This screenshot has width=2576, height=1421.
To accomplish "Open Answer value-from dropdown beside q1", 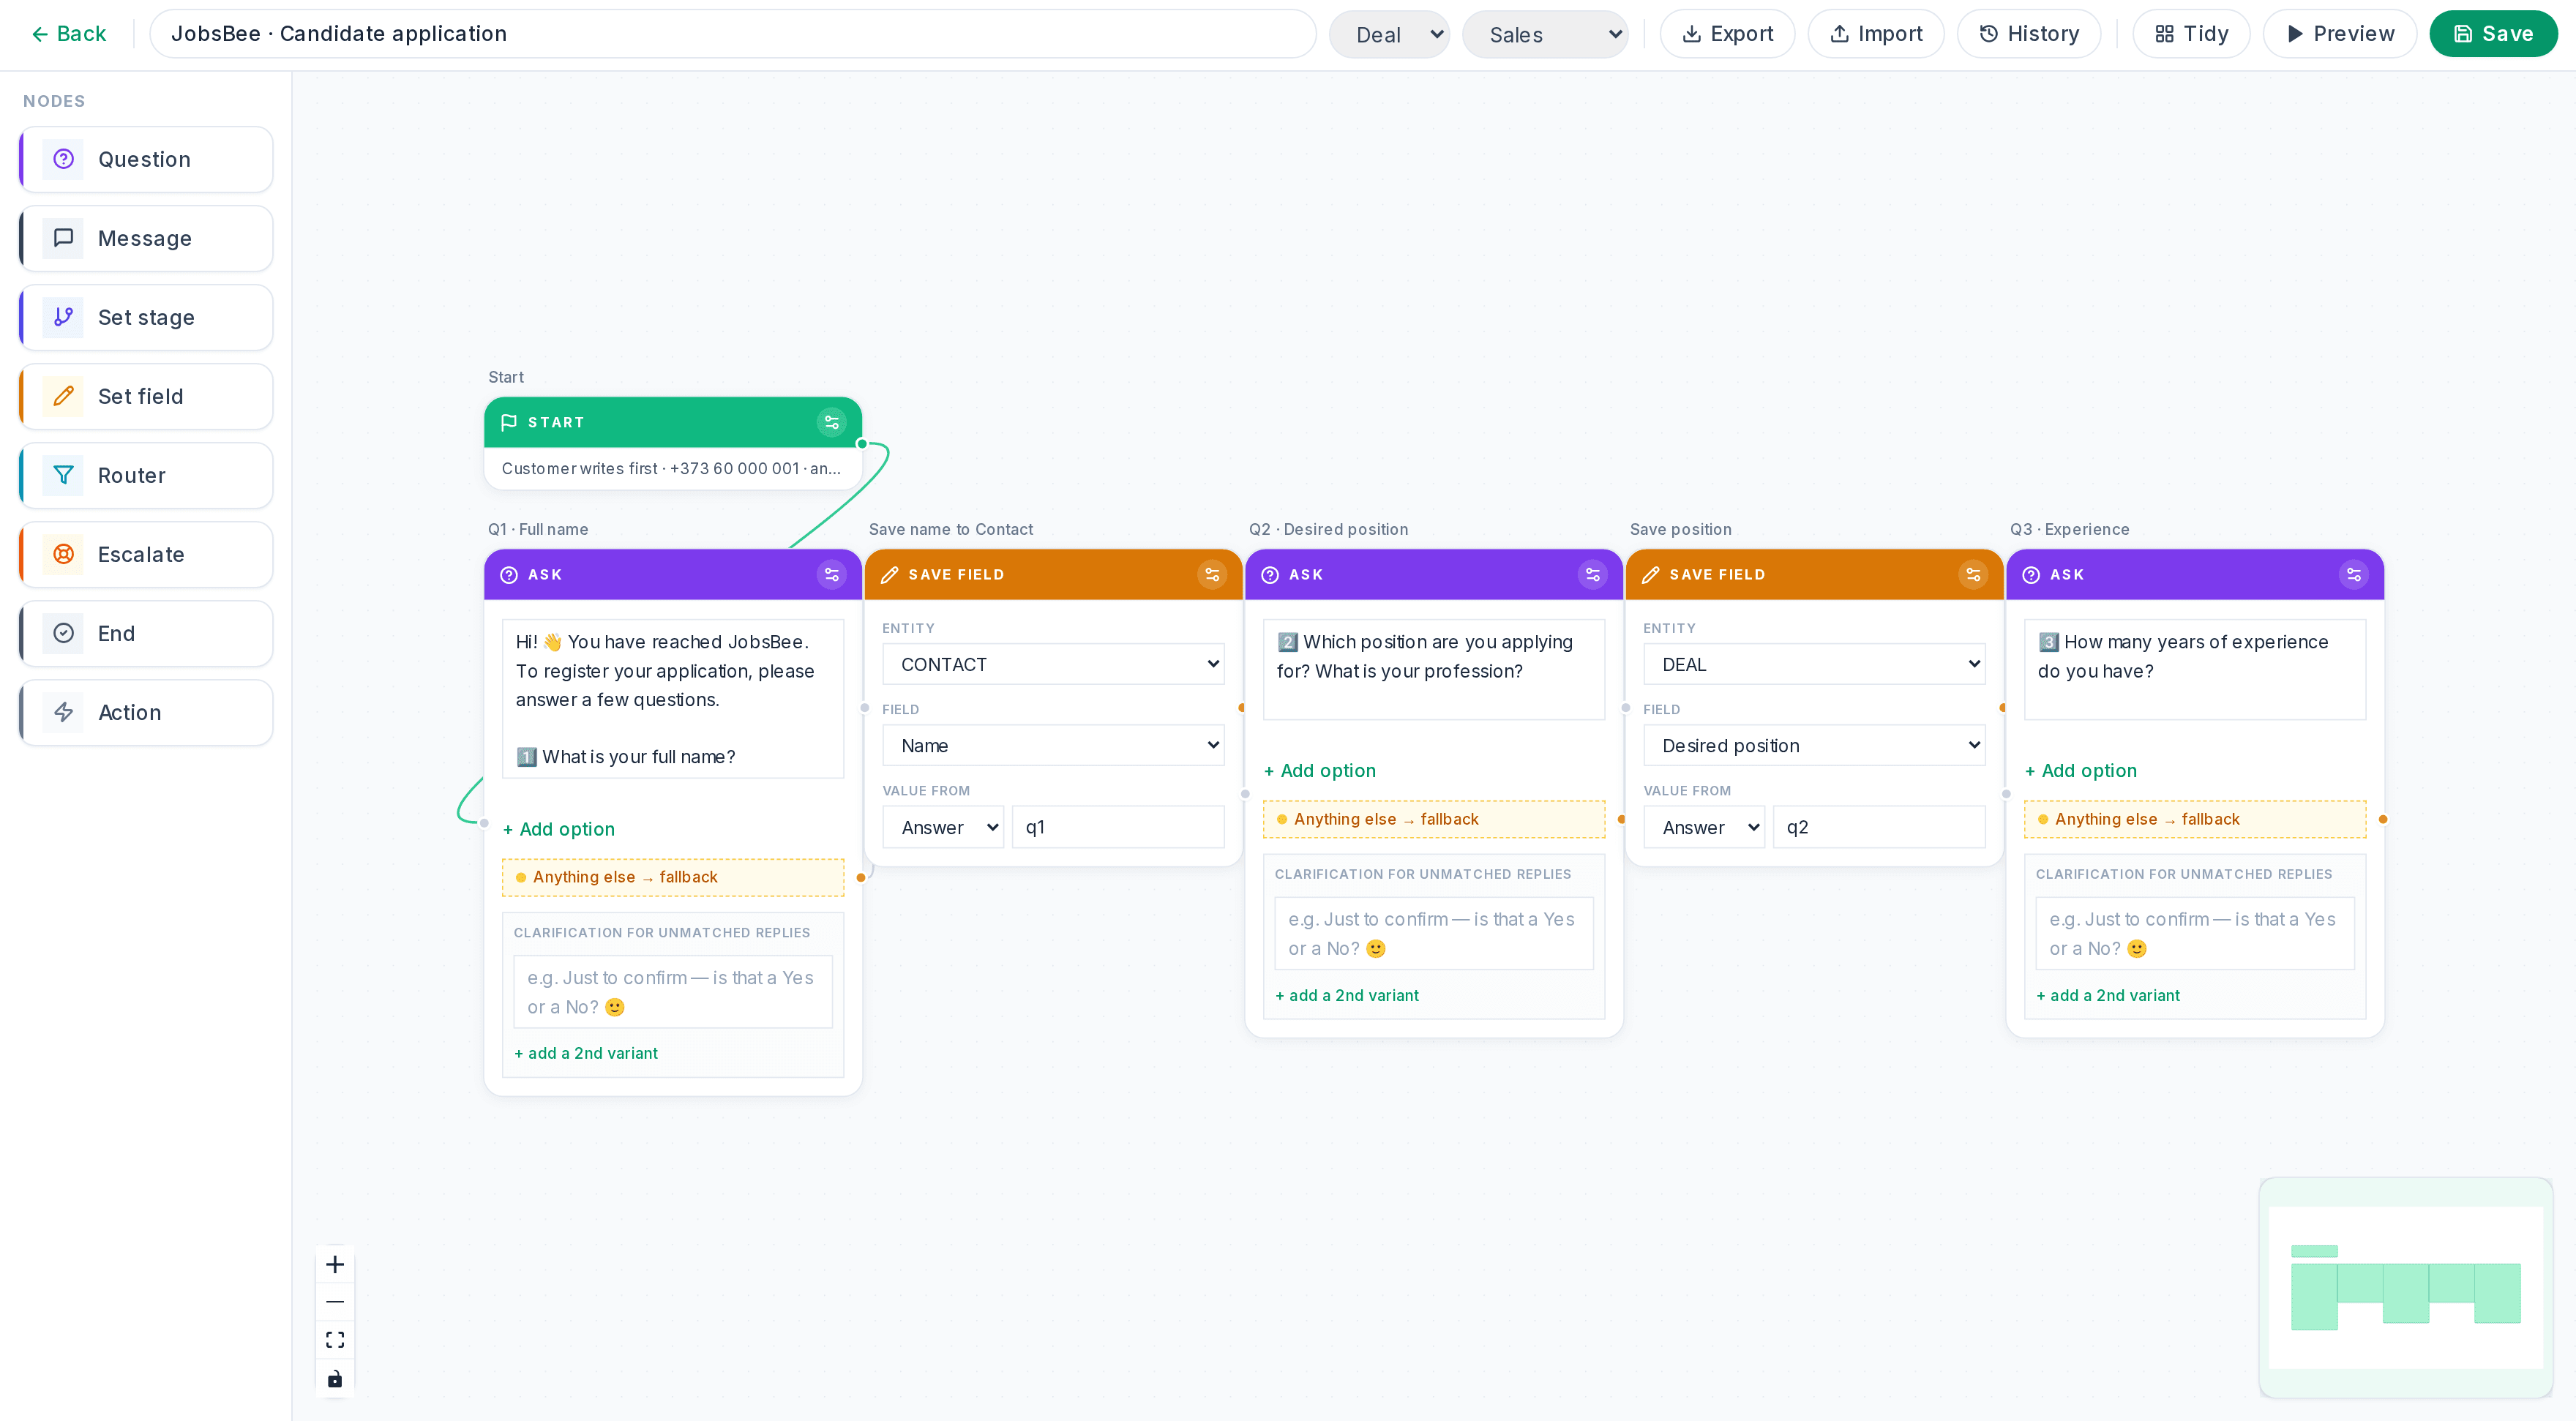I will coord(943,827).
